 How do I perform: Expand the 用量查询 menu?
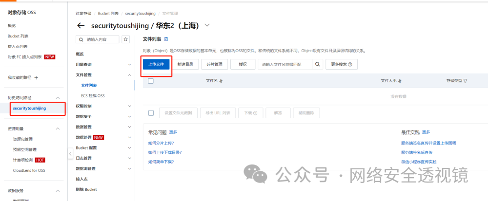click(x=130, y=65)
